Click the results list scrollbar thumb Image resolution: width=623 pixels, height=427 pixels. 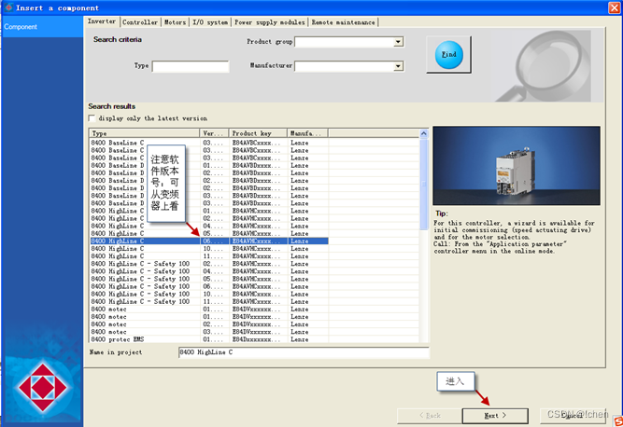[423, 185]
